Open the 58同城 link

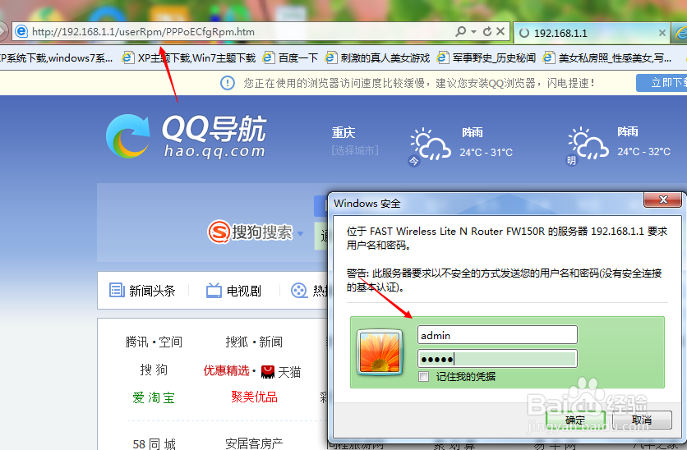pyautogui.click(x=154, y=444)
